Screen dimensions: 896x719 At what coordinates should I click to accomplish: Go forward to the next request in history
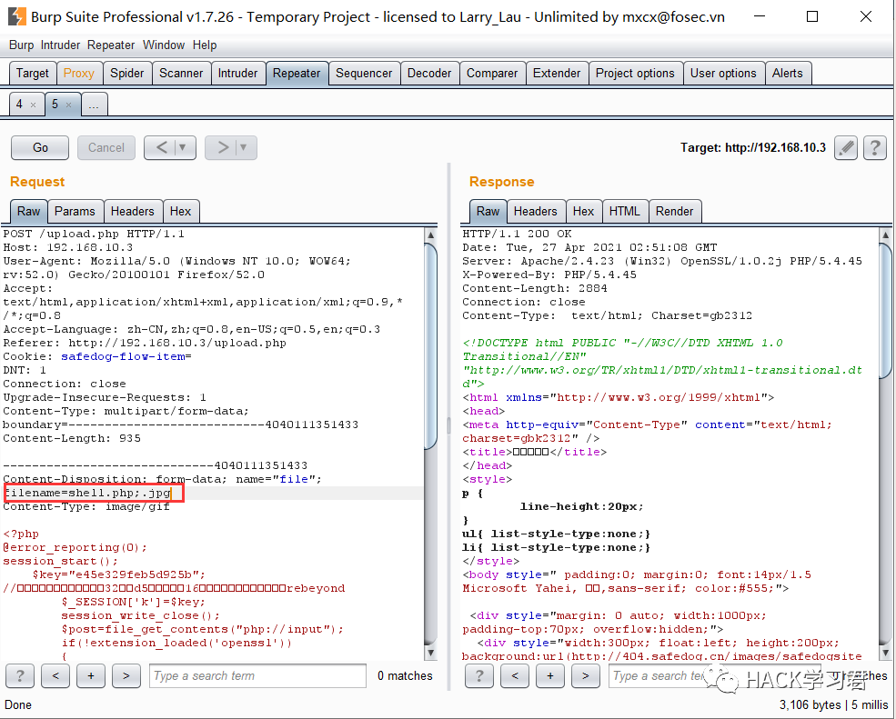[223, 148]
